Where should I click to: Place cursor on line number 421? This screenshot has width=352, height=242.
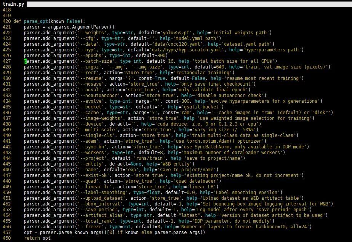coord(6,27)
